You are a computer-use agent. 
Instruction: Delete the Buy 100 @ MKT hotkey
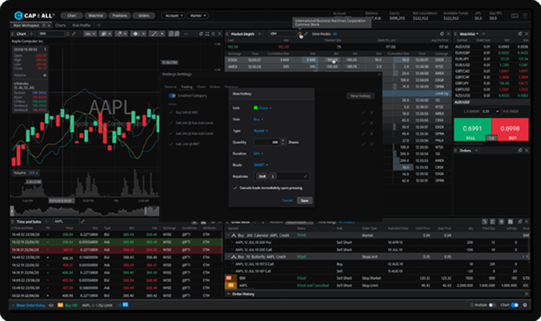(372, 112)
